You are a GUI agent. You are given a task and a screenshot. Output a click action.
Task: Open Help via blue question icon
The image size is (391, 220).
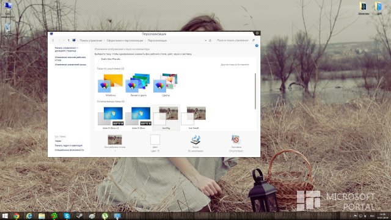257,46
